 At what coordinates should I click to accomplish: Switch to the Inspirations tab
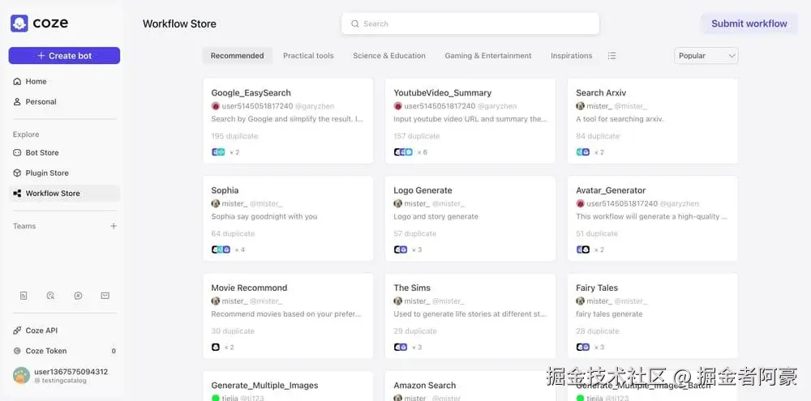571,56
